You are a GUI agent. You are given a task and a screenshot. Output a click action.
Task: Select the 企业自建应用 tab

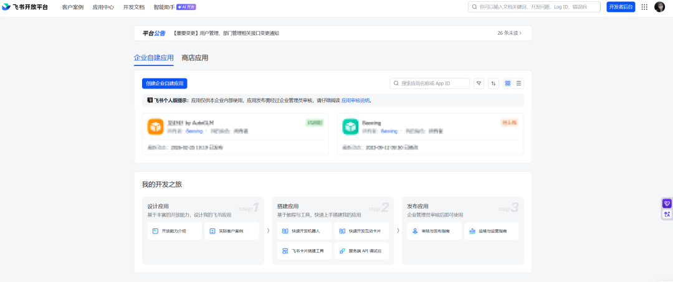point(154,58)
